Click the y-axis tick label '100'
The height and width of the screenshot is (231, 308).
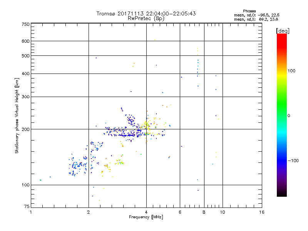pos(25,185)
